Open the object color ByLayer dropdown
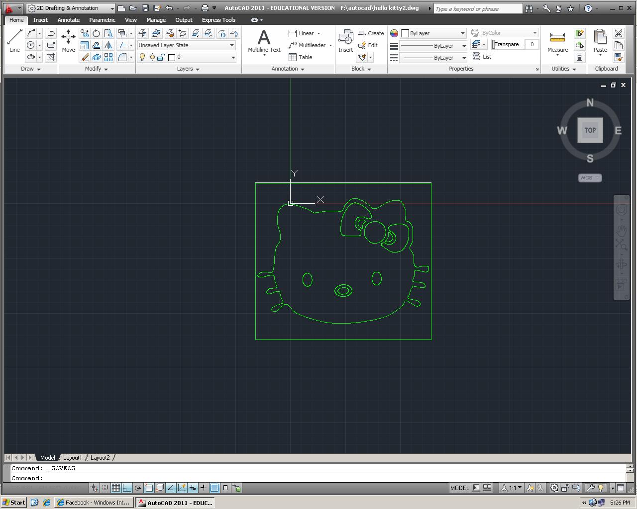The height and width of the screenshot is (509, 637). click(x=462, y=33)
